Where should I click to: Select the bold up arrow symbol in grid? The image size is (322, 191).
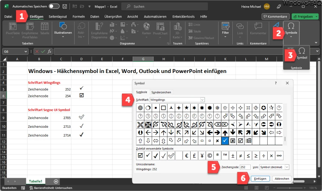(225, 132)
